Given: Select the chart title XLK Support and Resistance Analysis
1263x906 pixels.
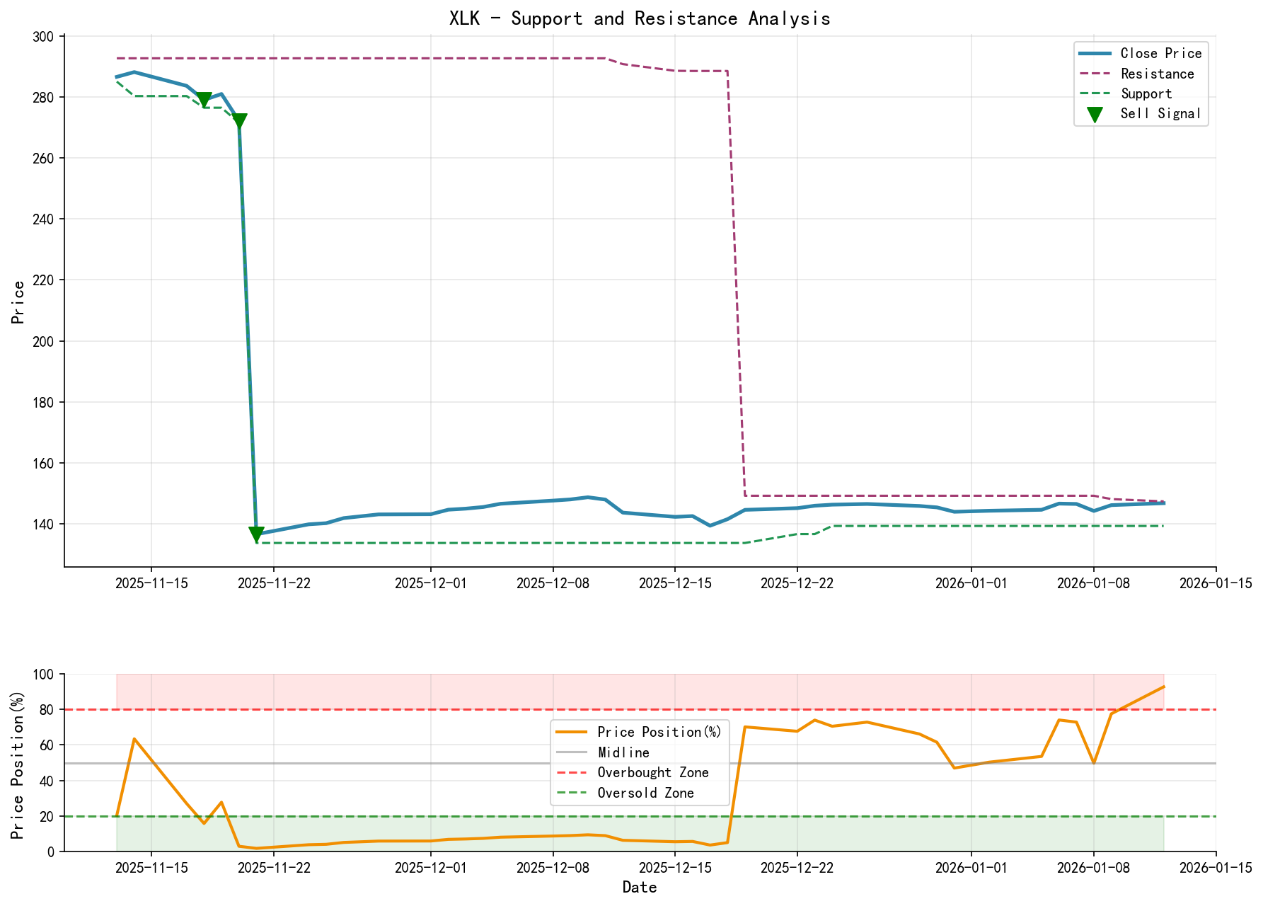Looking at the screenshot, I should [640, 18].
